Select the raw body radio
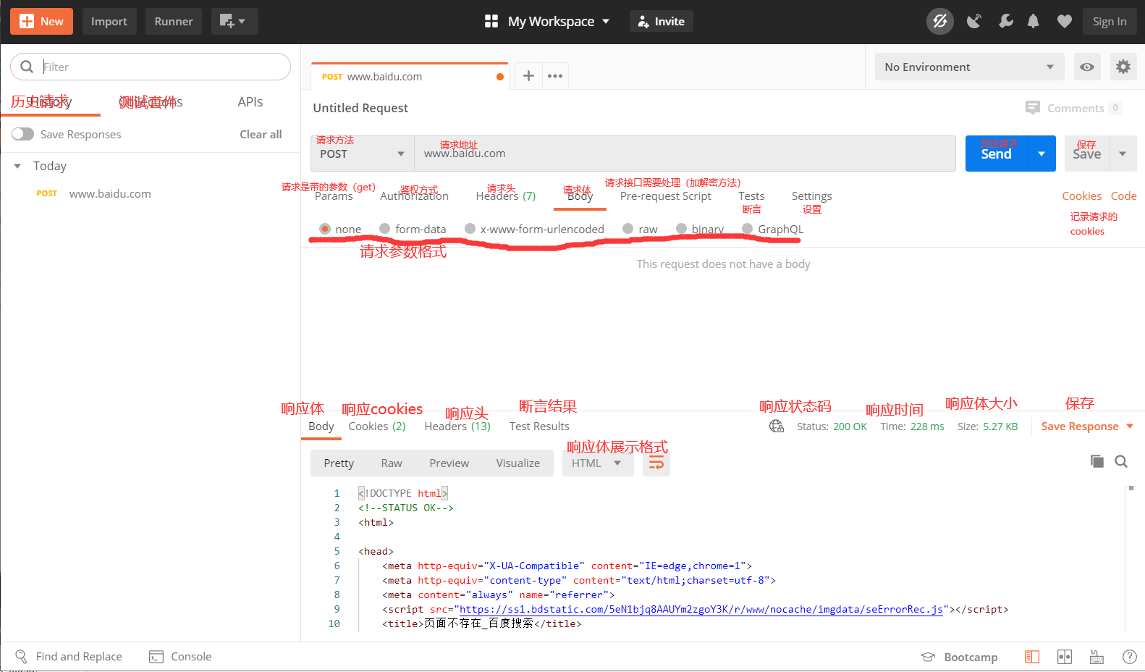This screenshot has height=672, width=1145. 628,229
